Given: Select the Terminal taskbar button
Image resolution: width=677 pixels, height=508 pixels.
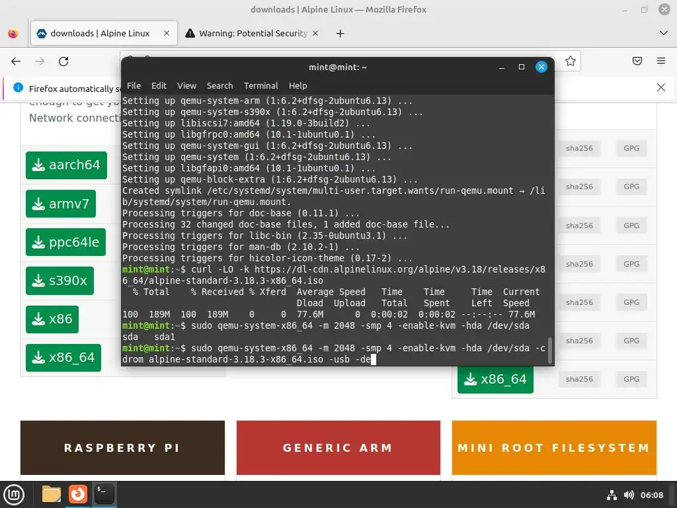Looking at the screenshot, I should (x=104, y=494).
